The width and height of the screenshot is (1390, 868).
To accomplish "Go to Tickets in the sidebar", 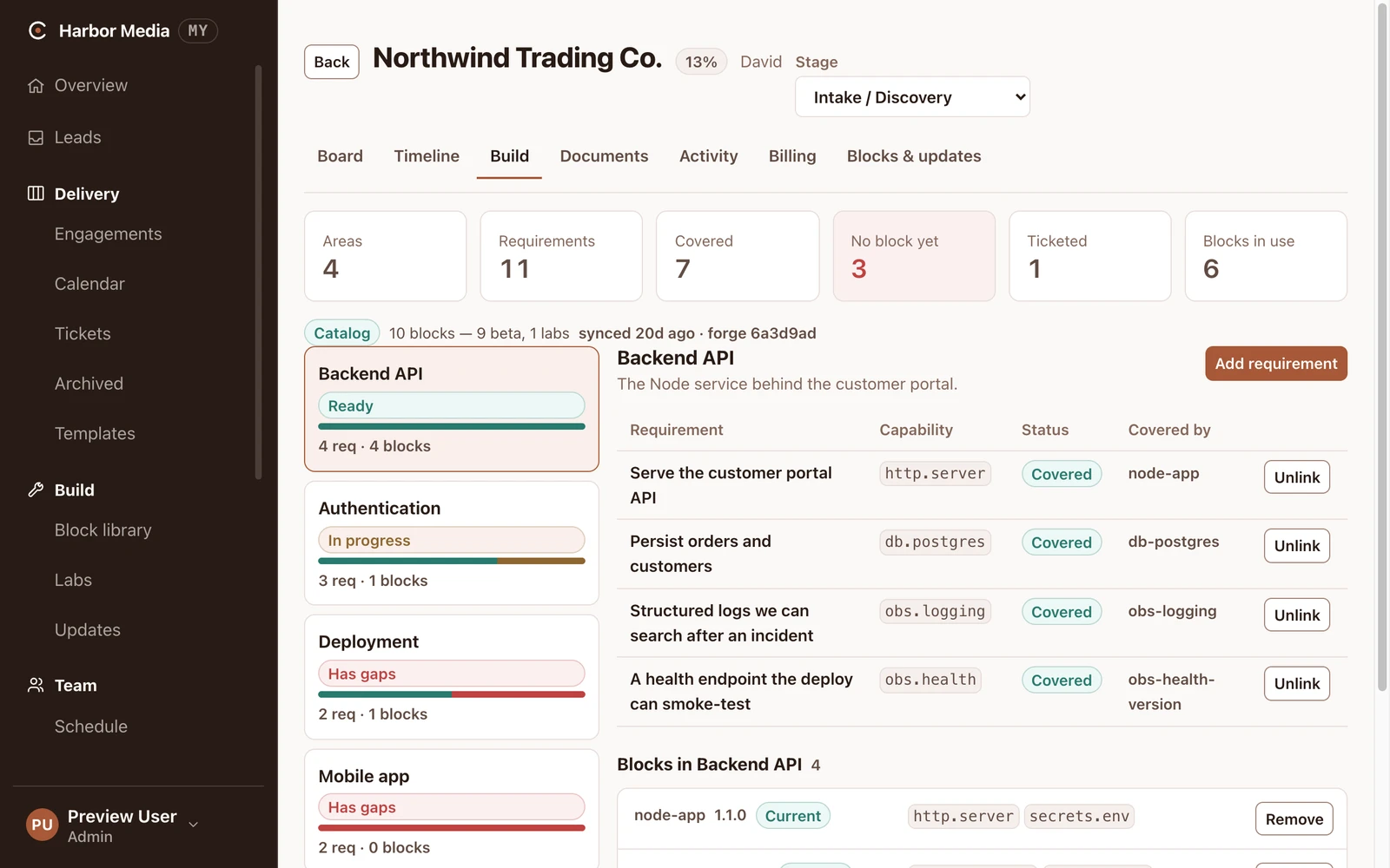I will coord(83,334).
